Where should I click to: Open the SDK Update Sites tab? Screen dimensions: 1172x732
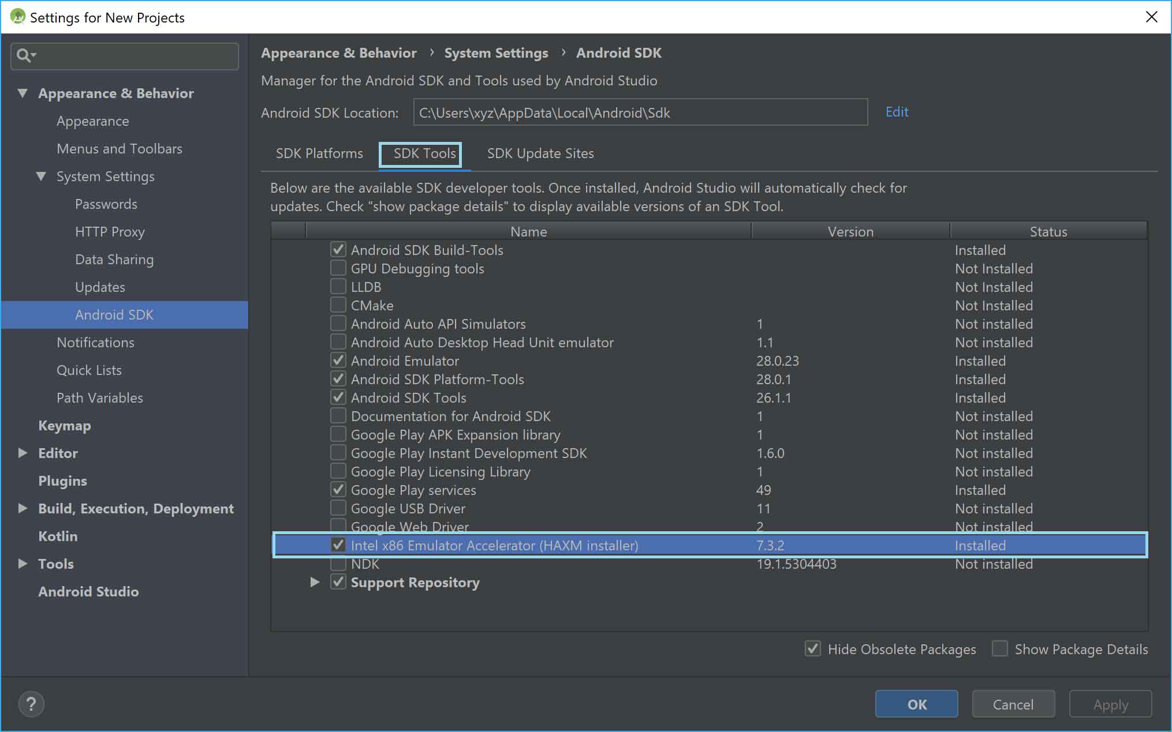pyautogui.click(x=540, y=153)
